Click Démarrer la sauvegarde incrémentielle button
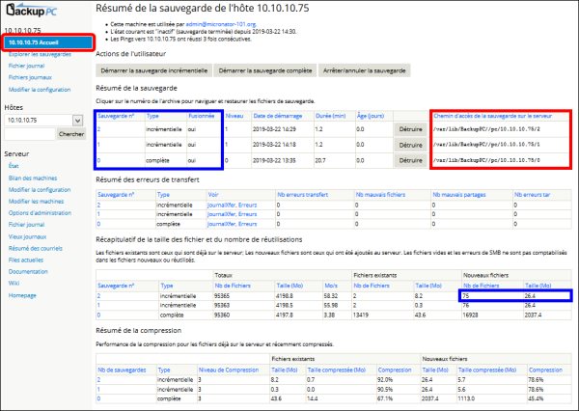 [x=154, y=70]
